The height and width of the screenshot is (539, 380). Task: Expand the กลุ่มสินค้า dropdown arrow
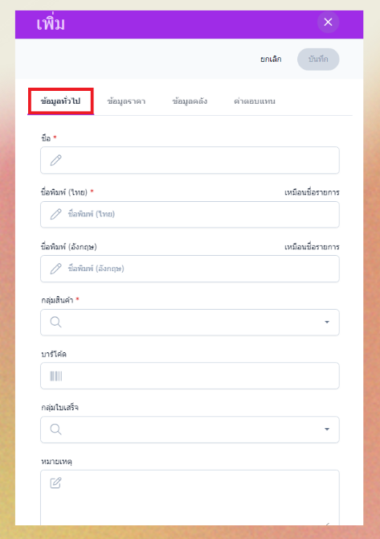[x=327, y=322]
